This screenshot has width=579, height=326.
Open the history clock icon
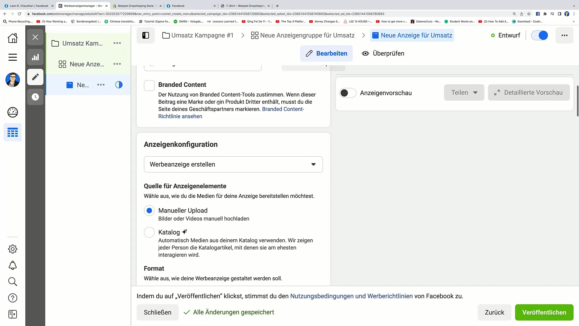tap(35, 97)
